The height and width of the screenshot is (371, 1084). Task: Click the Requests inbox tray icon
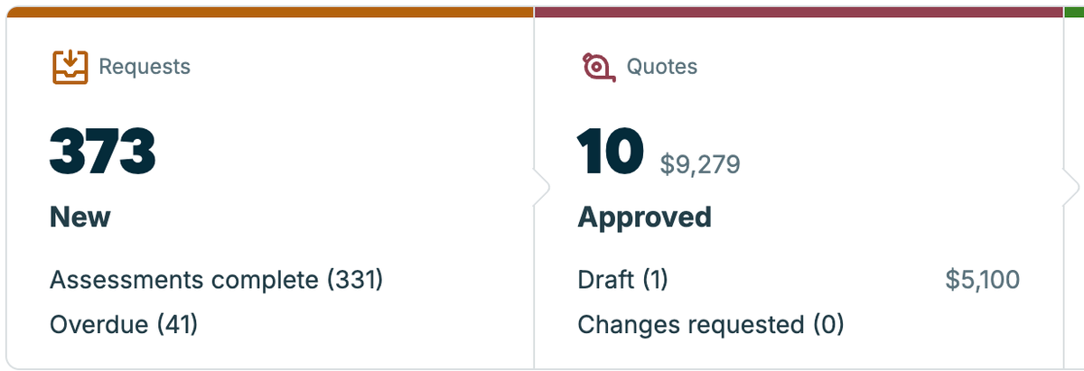click(x=70, y=67)
